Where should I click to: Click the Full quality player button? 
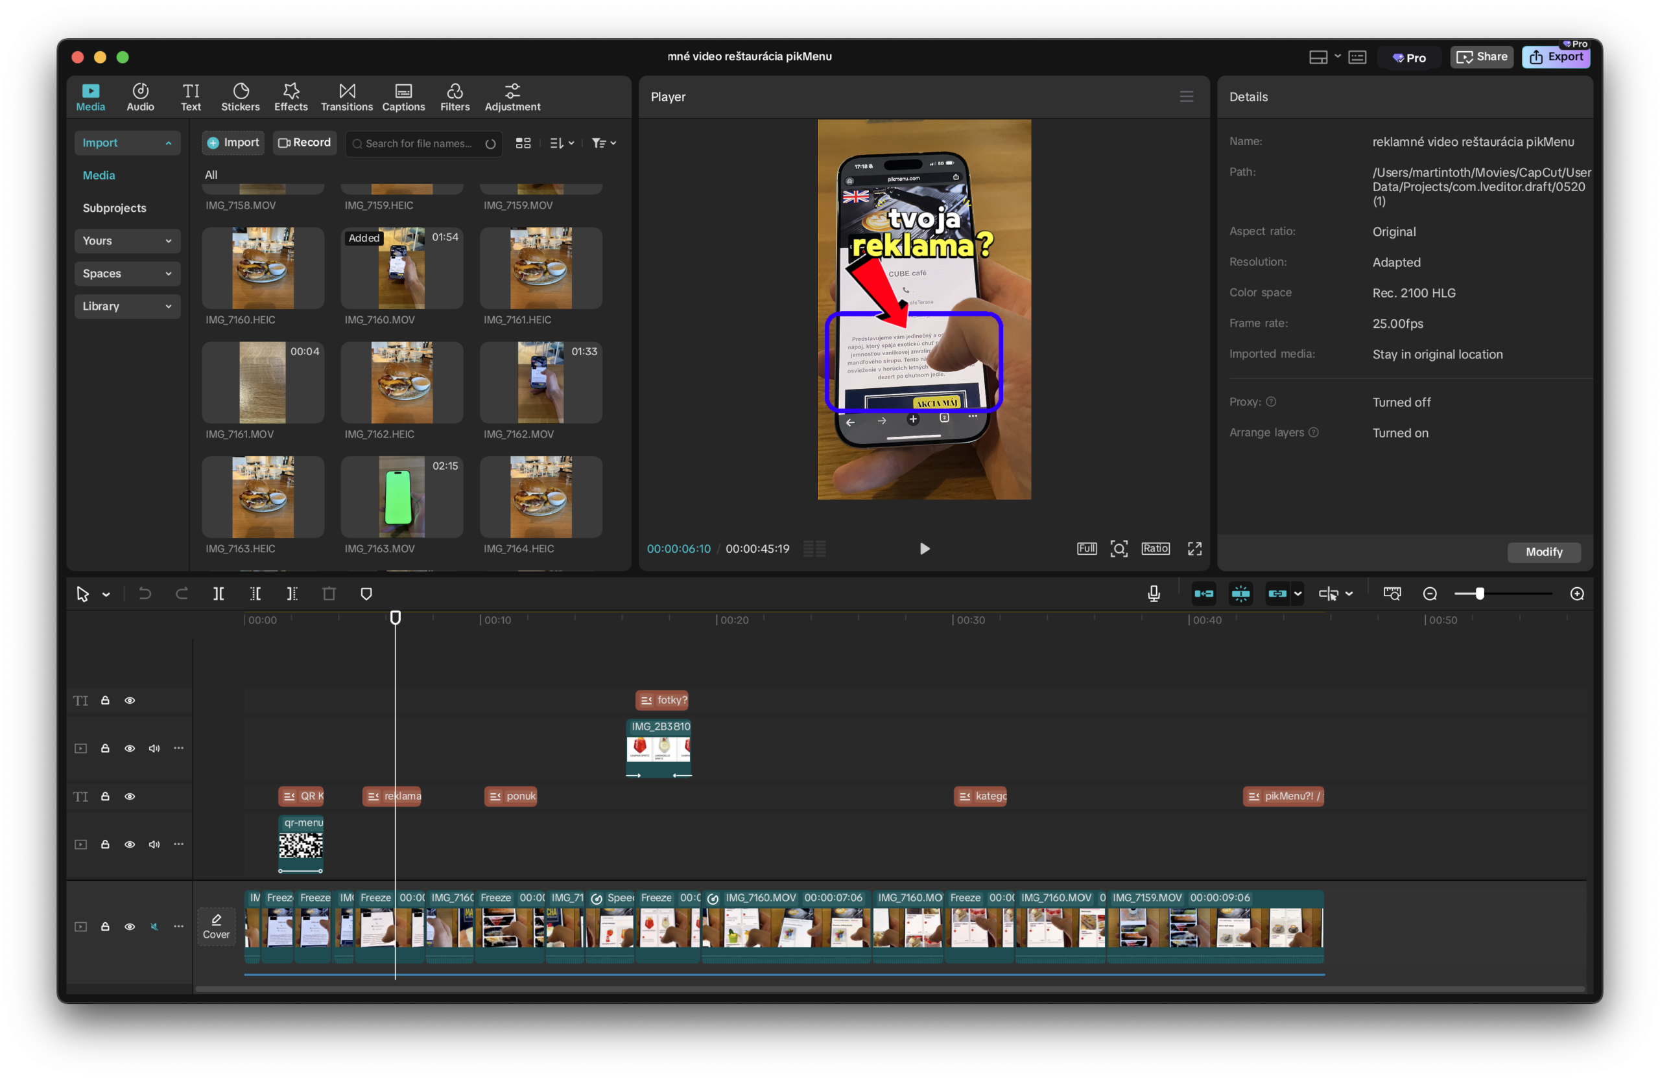pos(1086,548)
